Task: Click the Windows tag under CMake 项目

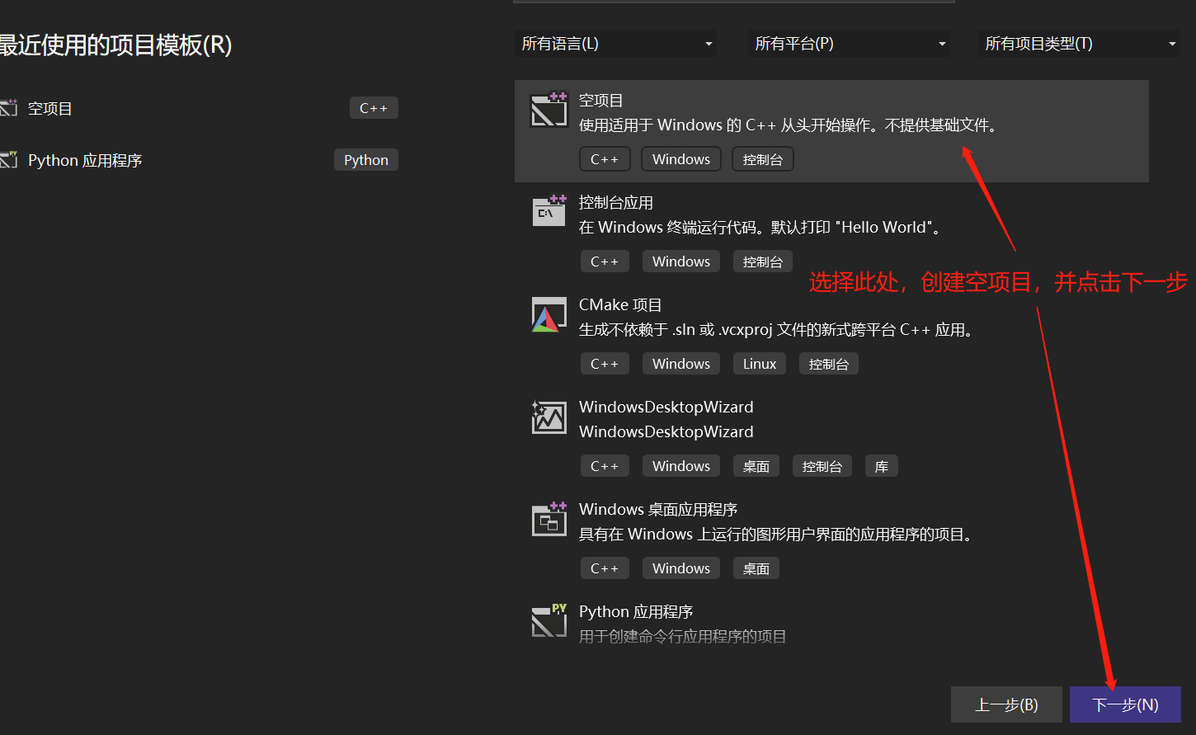Action: tap(681, 364)
